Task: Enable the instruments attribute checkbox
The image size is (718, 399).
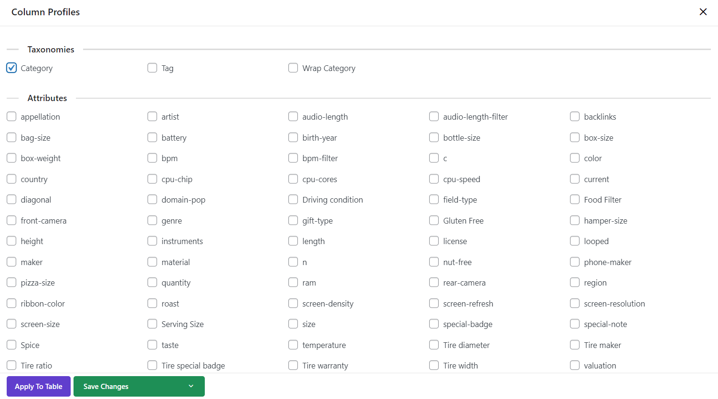Action: [152, 241]
